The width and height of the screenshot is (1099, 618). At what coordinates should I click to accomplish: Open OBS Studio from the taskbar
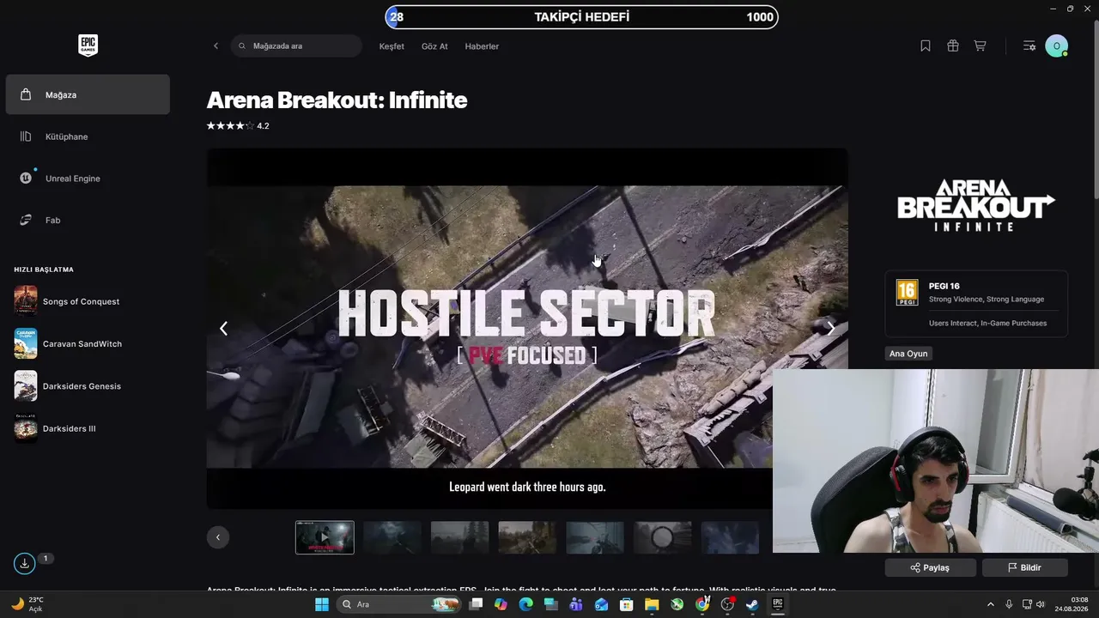pyautogui.click(x=727, y=604)
